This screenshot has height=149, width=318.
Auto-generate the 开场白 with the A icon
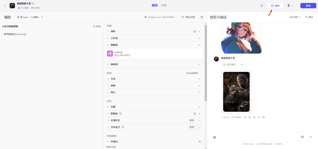(x=200, y=142)
